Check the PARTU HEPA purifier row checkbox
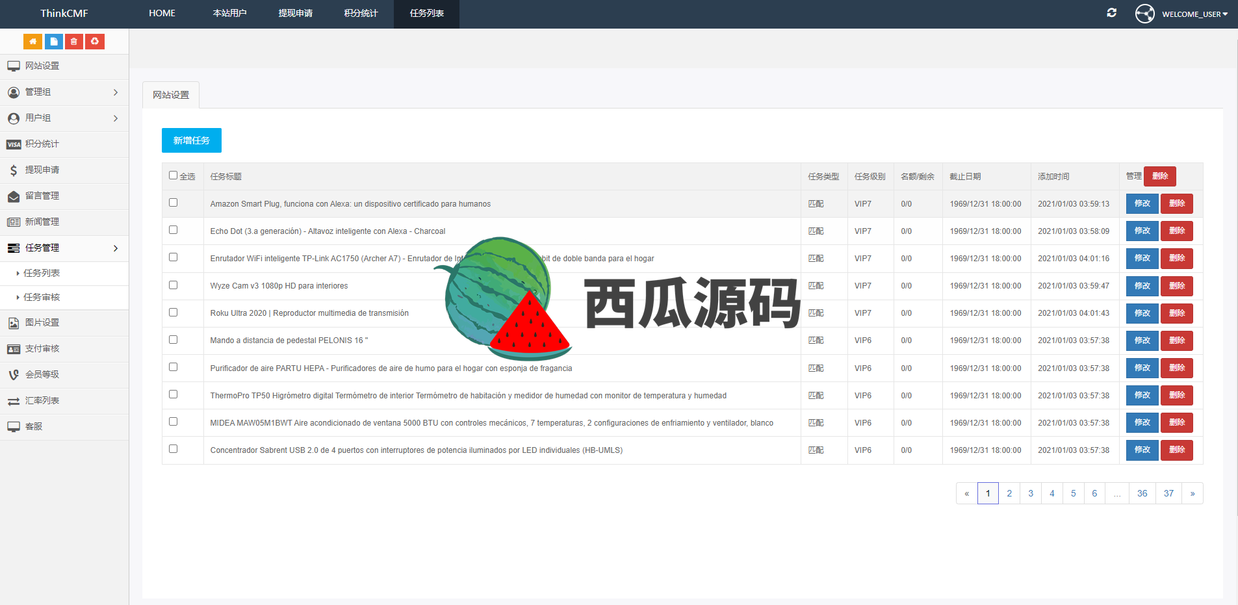This screenshot has height=605, width=1238. [173, 367]
